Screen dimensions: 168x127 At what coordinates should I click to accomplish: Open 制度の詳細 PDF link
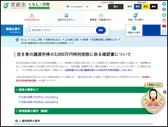pyautogui.click(x=39, y=102)
